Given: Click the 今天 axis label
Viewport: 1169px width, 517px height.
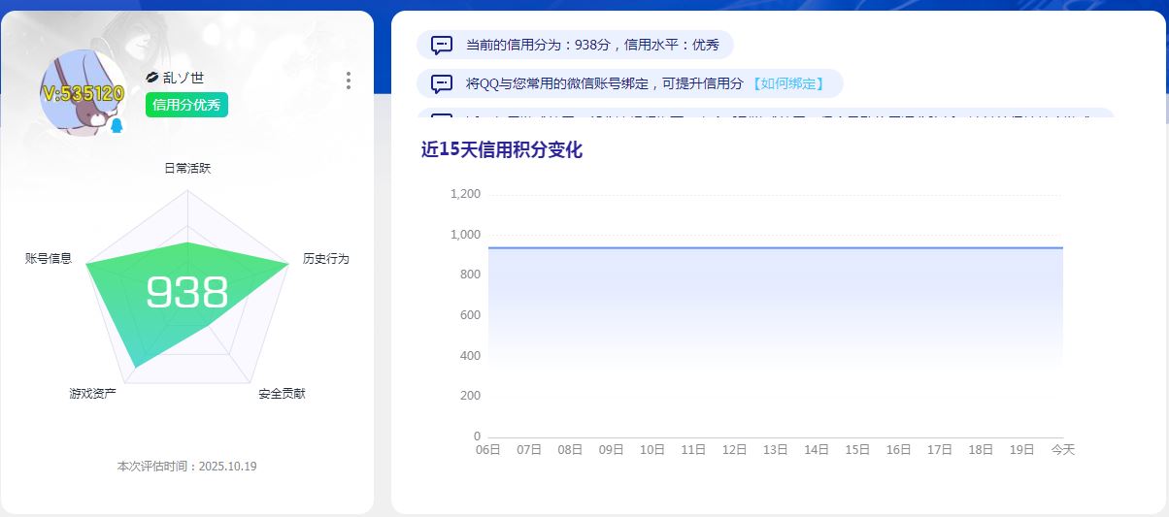Looking at the screenshot, I should [1063, 450].
